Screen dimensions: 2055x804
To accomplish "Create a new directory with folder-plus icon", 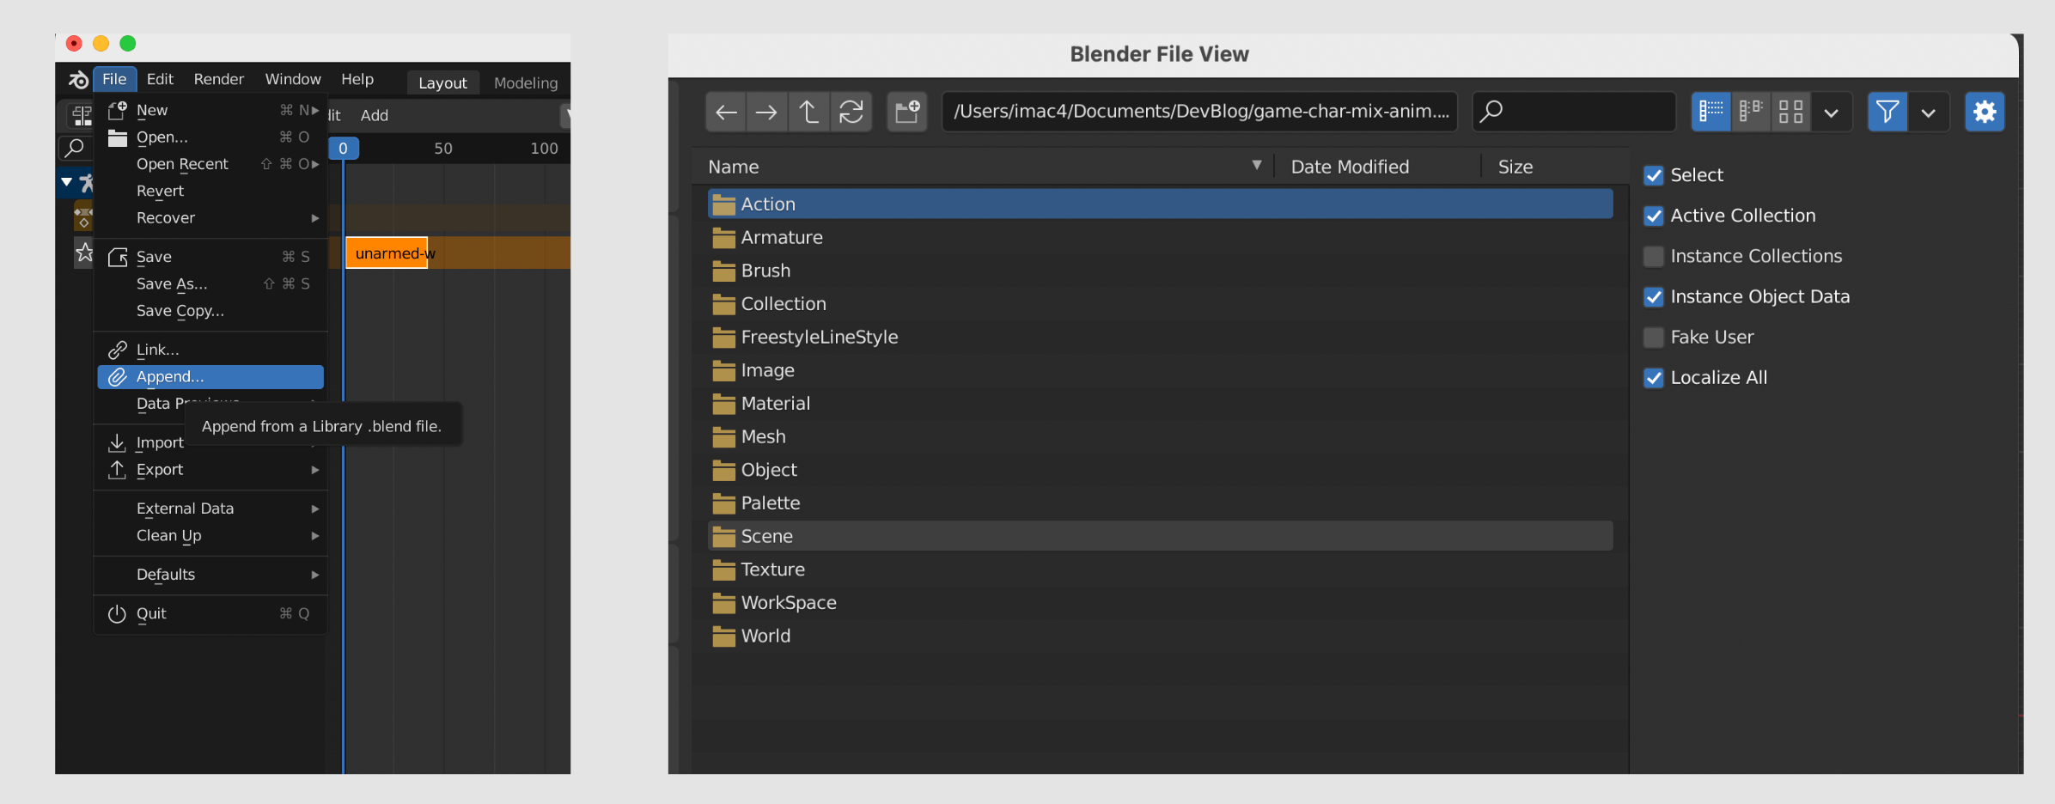I will coord(907,112).
